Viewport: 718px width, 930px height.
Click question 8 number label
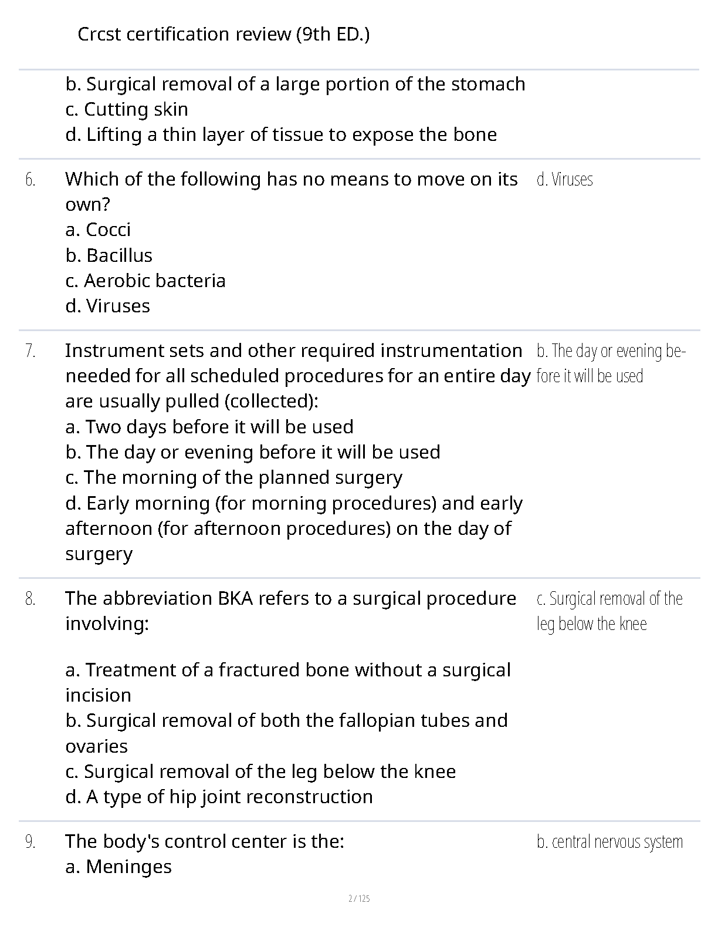[31, 599]
